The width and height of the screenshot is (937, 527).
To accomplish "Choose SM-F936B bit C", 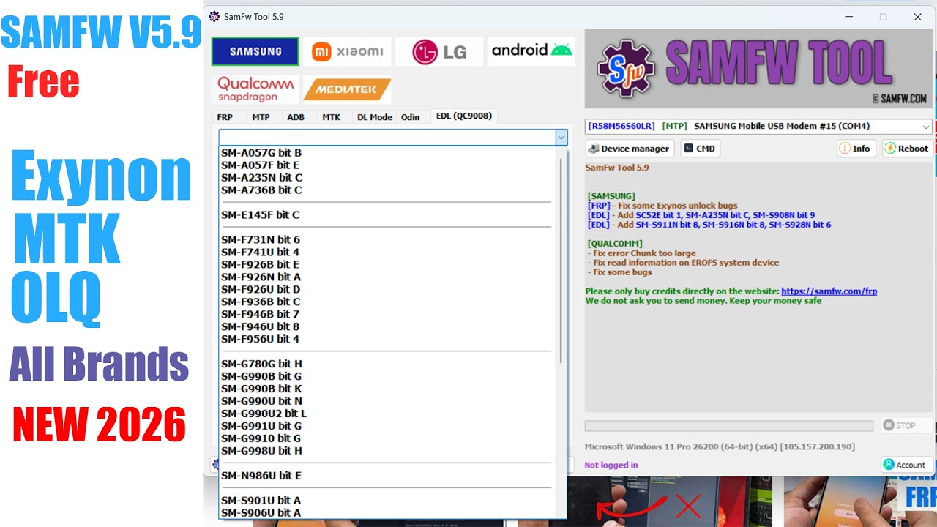I will coord(261,302).
